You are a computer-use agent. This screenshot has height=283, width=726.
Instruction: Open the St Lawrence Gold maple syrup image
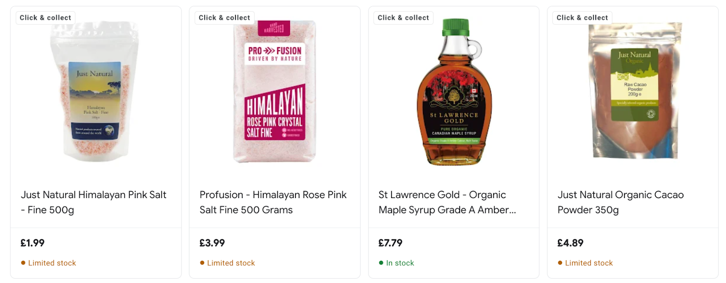(x=454, y=93)
